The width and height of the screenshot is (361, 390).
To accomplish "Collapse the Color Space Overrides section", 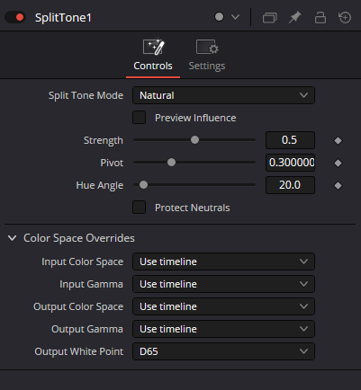I will (x=12, y=238).
